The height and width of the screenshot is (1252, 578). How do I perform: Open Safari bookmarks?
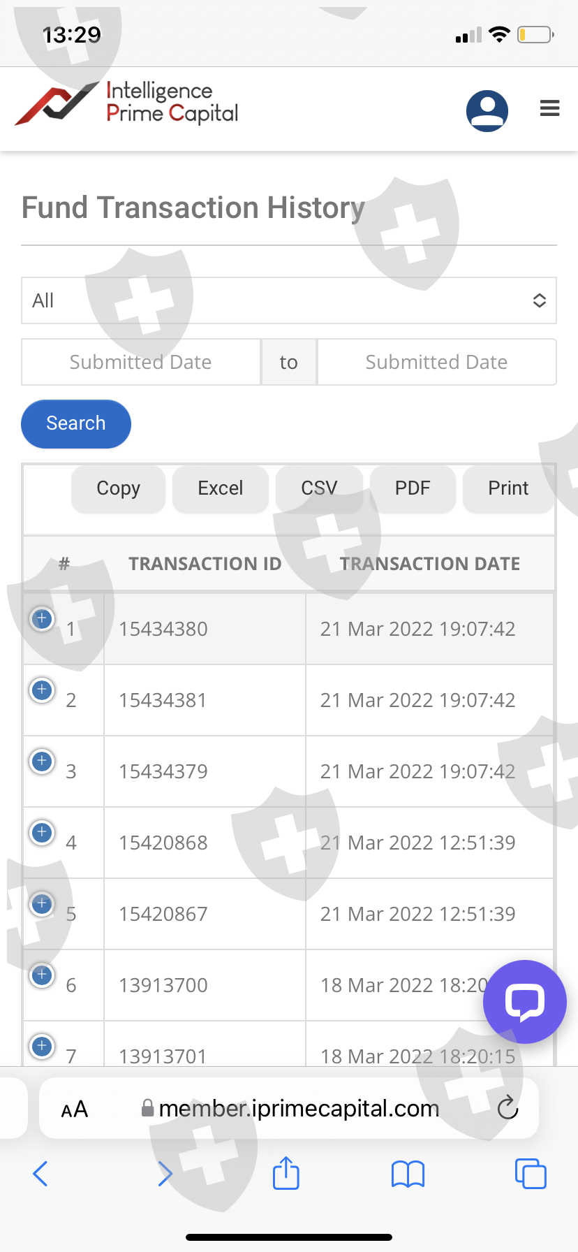(x=408, y=1174)
